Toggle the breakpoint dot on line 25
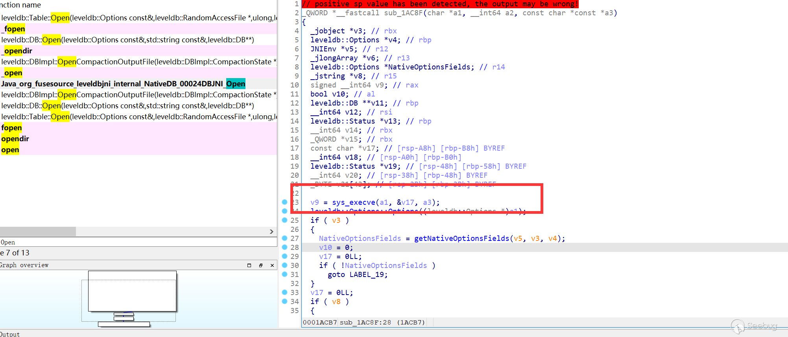The width and height of the screenshot is (788, 337). [284, 220]
